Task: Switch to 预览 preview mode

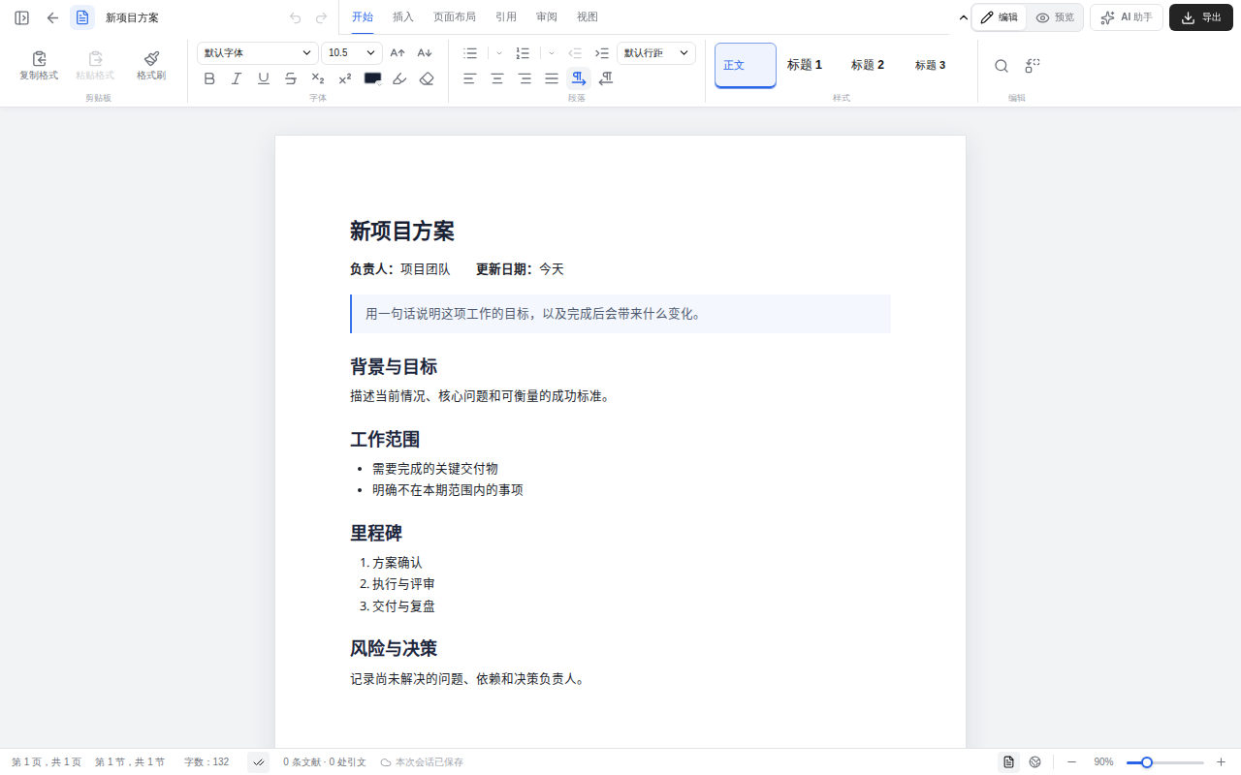Action: click(1055, 17)
